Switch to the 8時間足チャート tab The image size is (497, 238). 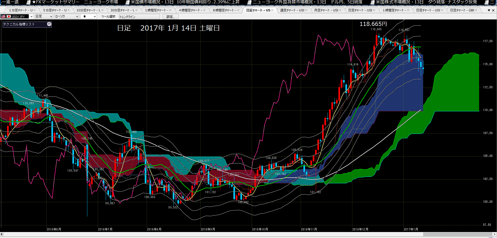225,10
